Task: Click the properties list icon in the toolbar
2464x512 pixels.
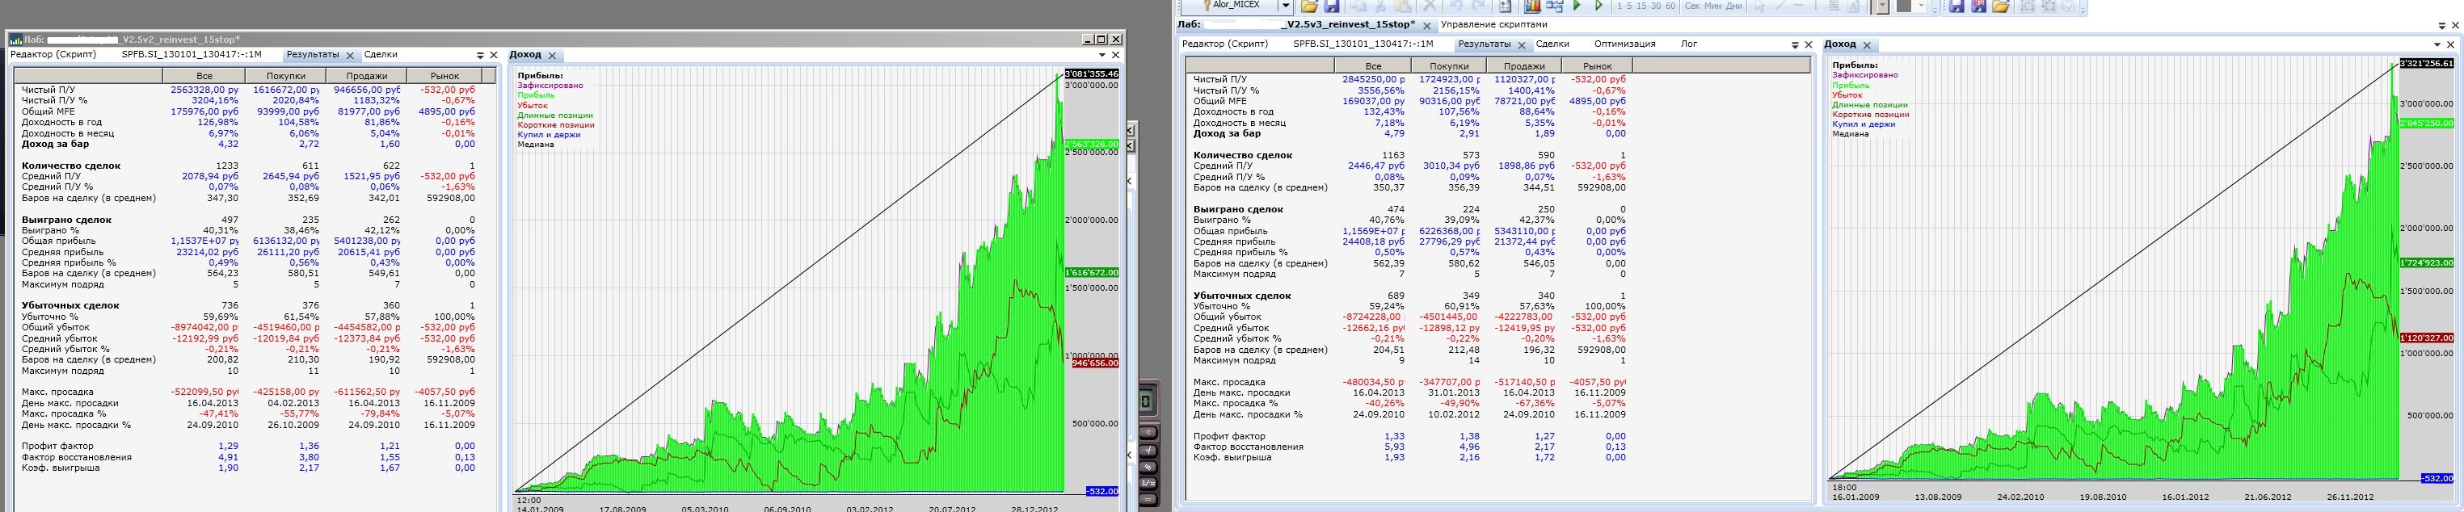Action: point(1506,6)
